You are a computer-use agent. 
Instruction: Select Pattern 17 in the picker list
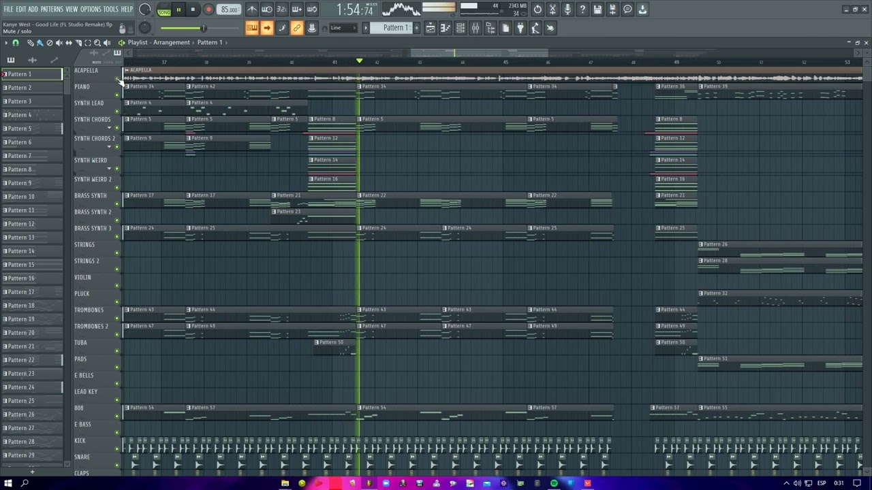pyautogui.click(x=31, y=291)
